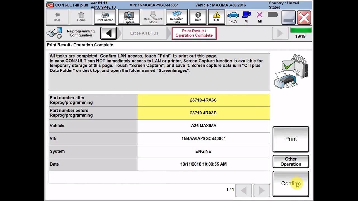The height and width of the screenshot is (201, 358).
Task: Click the VI connection status icon
Action: [246, 17]
